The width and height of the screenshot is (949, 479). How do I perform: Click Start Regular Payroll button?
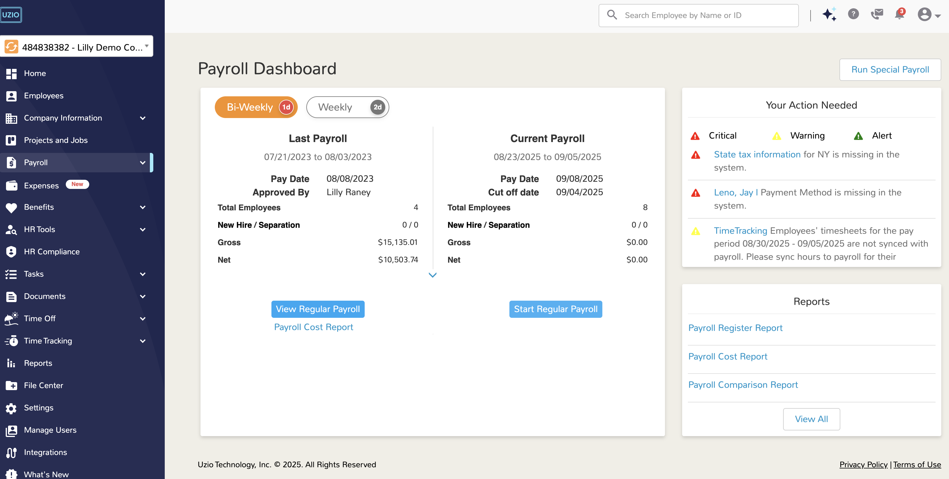tap(555, 309)
